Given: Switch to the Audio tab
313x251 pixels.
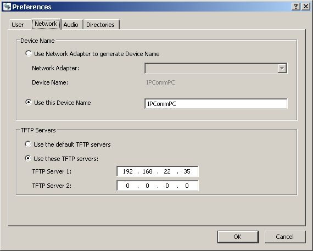Looking at the screenshot, I should (x=71, y=25).
